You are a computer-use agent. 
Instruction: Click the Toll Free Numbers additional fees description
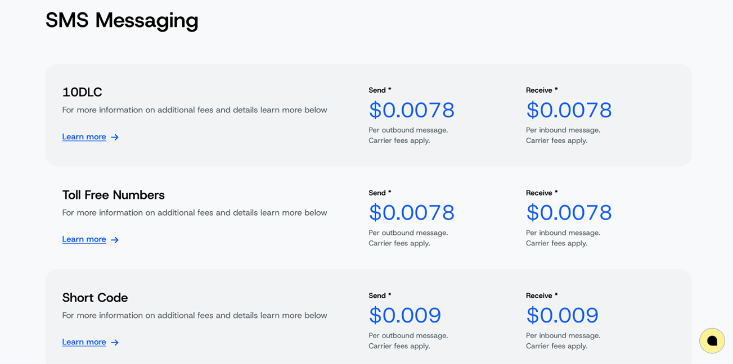point(195,213)
